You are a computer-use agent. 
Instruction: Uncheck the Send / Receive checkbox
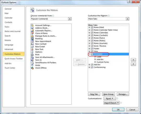click(92, 46)
